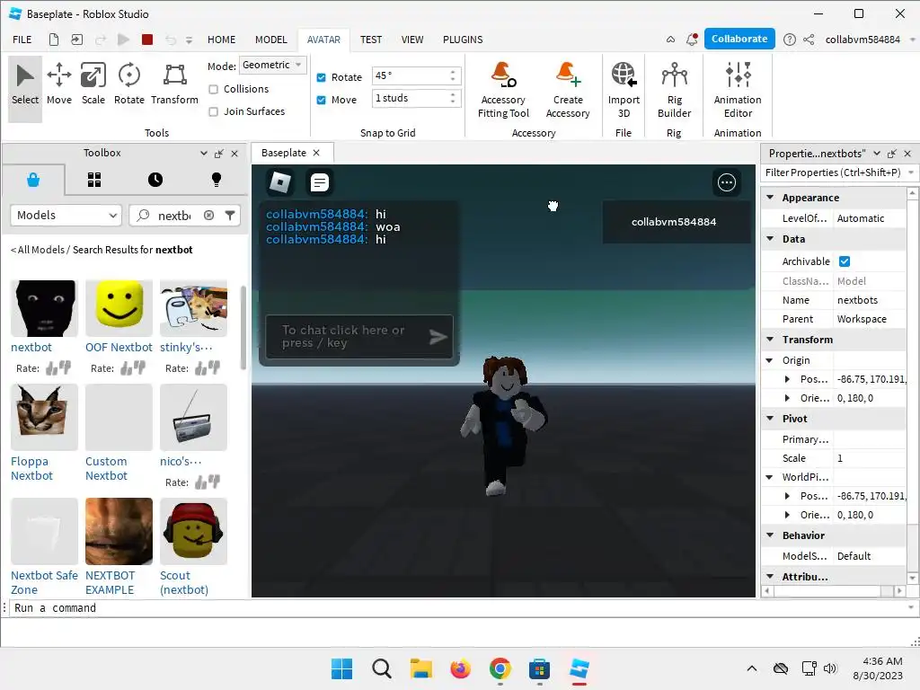The height and width of the screenshot is (690, 920).
Task: Switch to the HOME tab
Action: (221, 40)
